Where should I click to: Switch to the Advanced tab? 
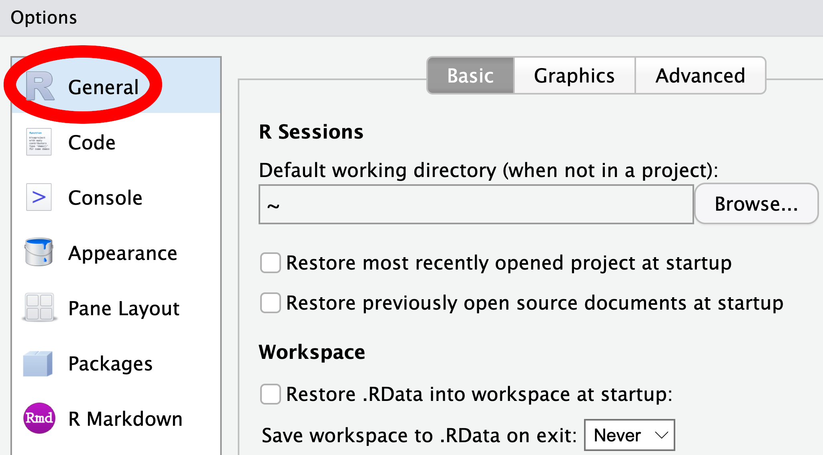pyautogui.click(x=700, y=75)
